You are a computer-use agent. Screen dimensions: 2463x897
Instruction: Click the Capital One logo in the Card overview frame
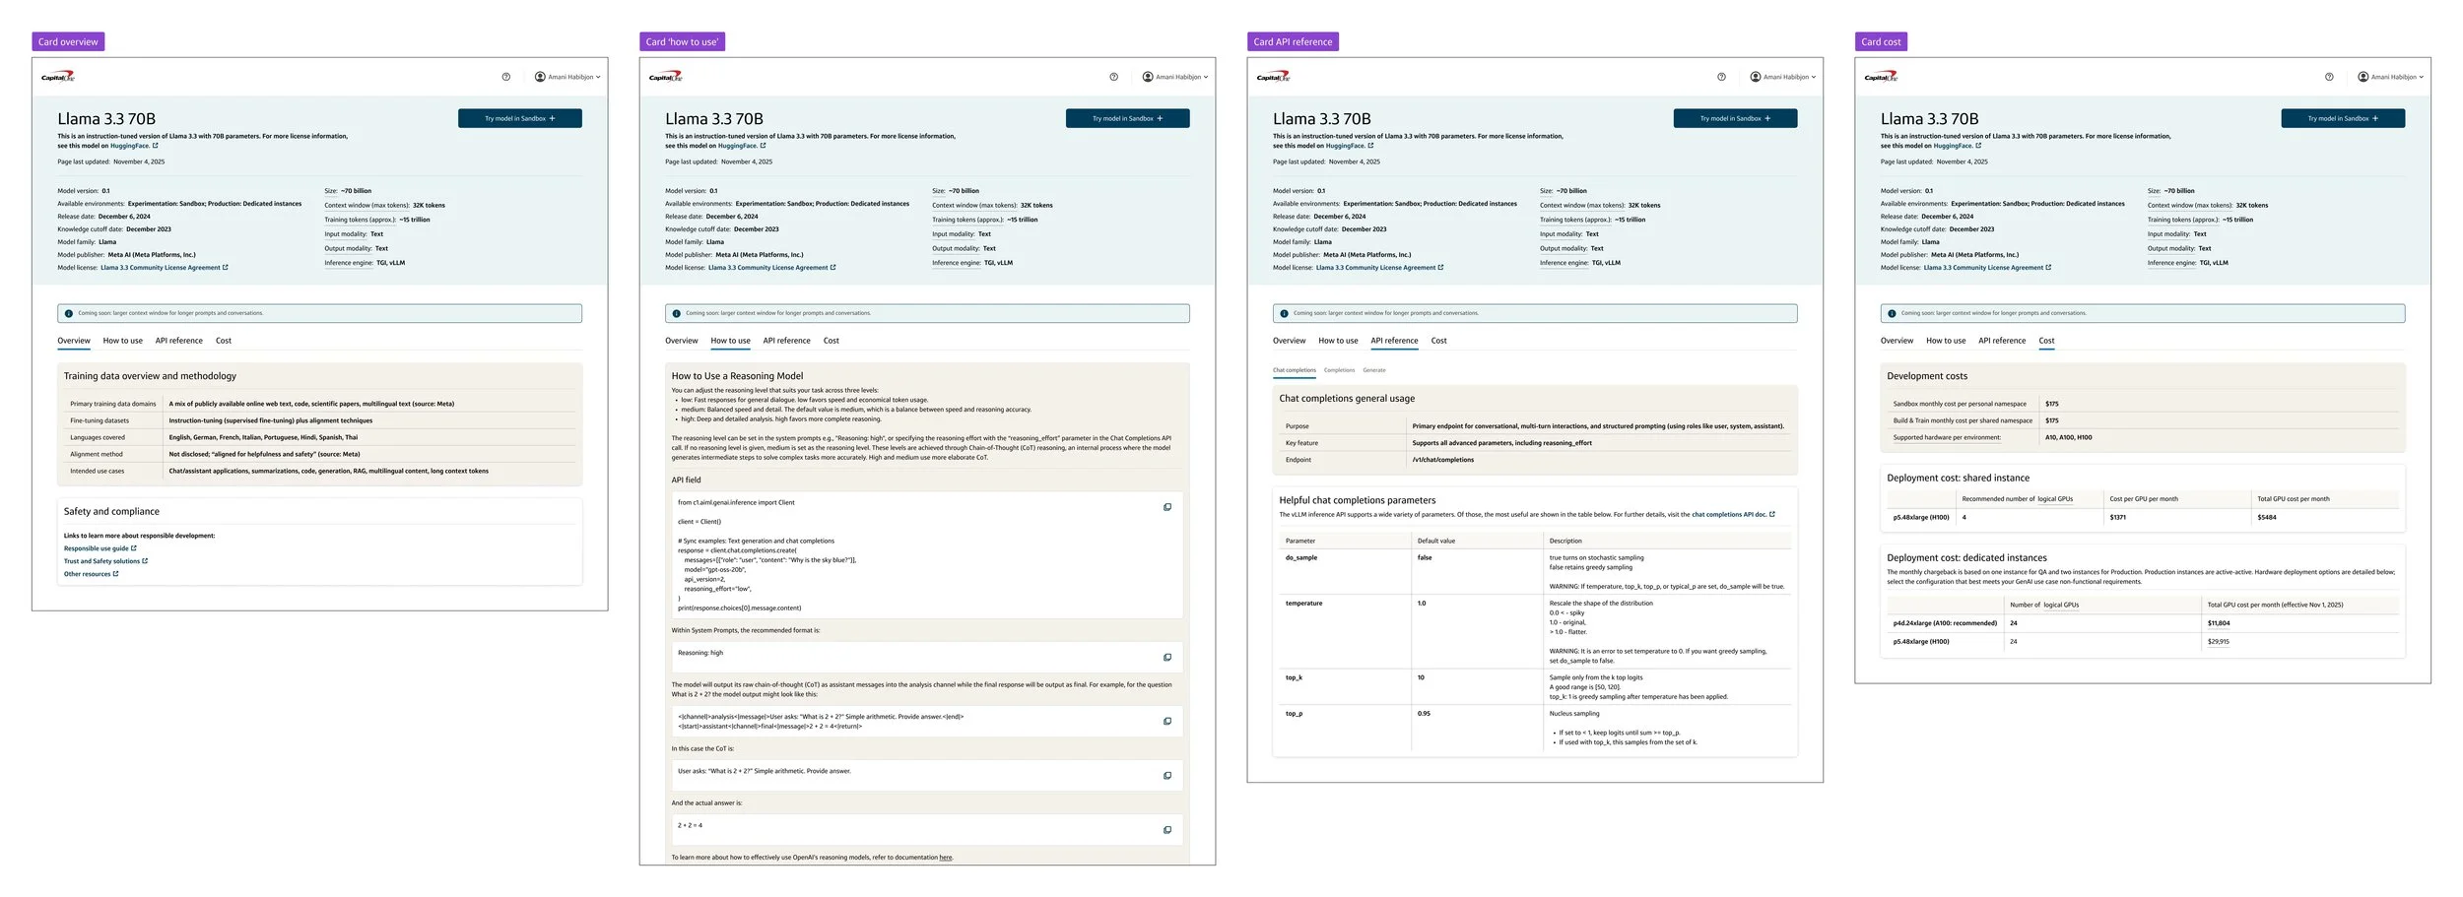(58, 77)
